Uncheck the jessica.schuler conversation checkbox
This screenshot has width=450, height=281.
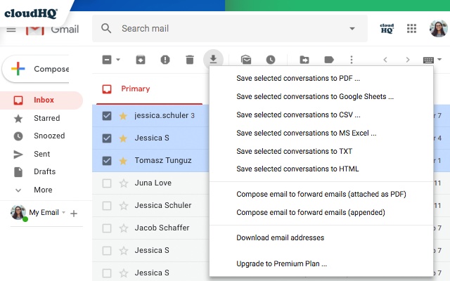pos(107,116)
